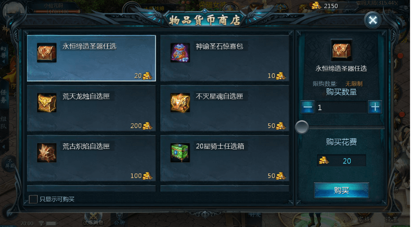Choose the 荒天龙烛自选匣 golden chest icon

tap(47, 103)
